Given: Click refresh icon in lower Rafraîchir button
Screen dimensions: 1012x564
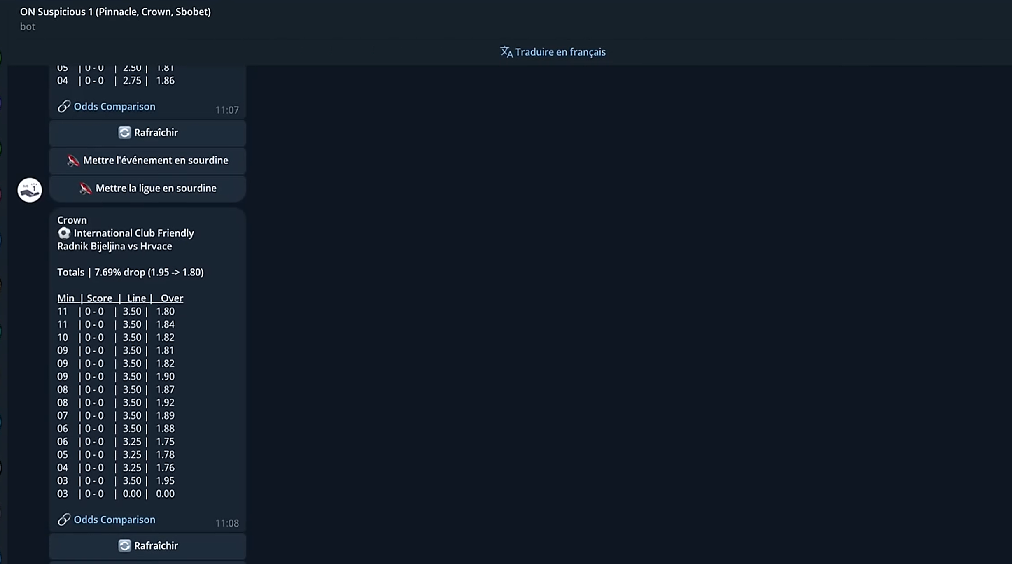Looking at the screenshot, I should point(124,546).
